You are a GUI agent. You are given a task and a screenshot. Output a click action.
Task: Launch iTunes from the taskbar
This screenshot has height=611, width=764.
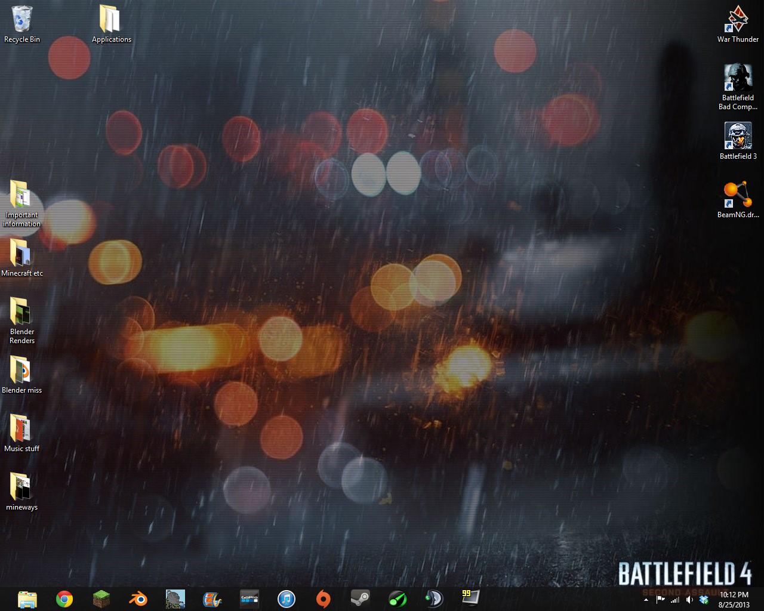(x=286, y=598)
